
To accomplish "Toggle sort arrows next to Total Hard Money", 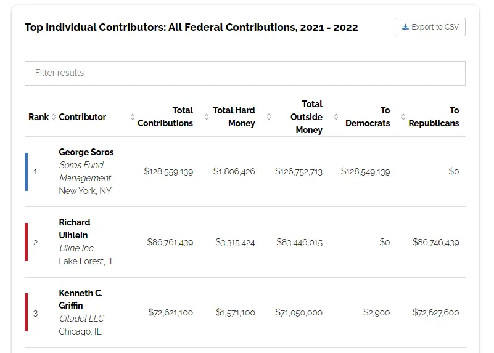I will pos(268,117).
